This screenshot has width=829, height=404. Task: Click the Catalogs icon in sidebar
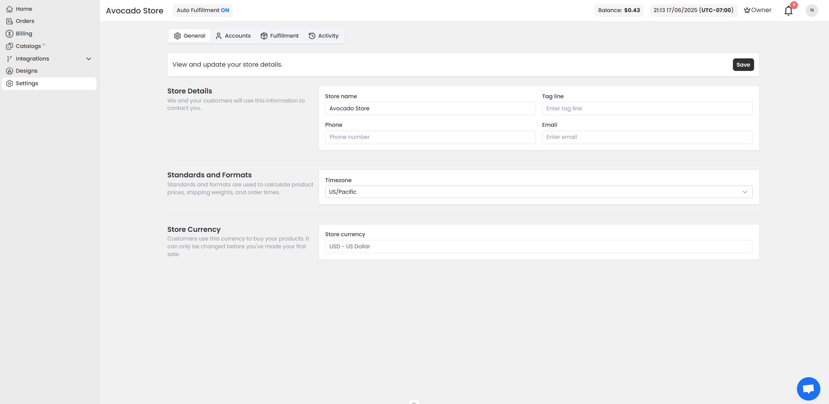click(x=10, y=46)
